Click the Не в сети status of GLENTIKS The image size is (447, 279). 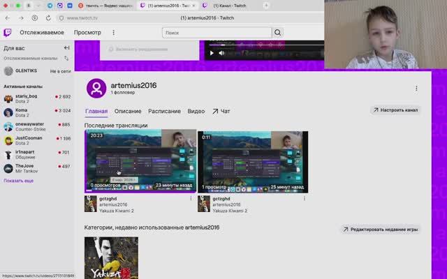(x=60, y=71)
